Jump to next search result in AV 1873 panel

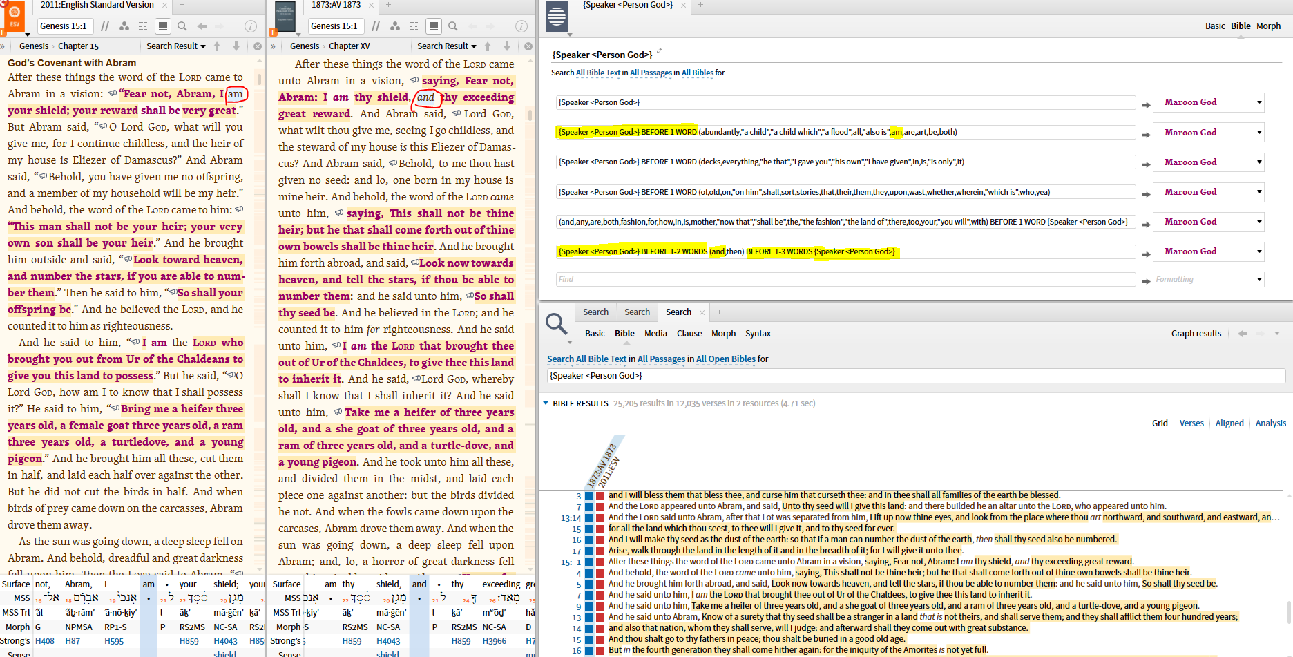[507, 46]
